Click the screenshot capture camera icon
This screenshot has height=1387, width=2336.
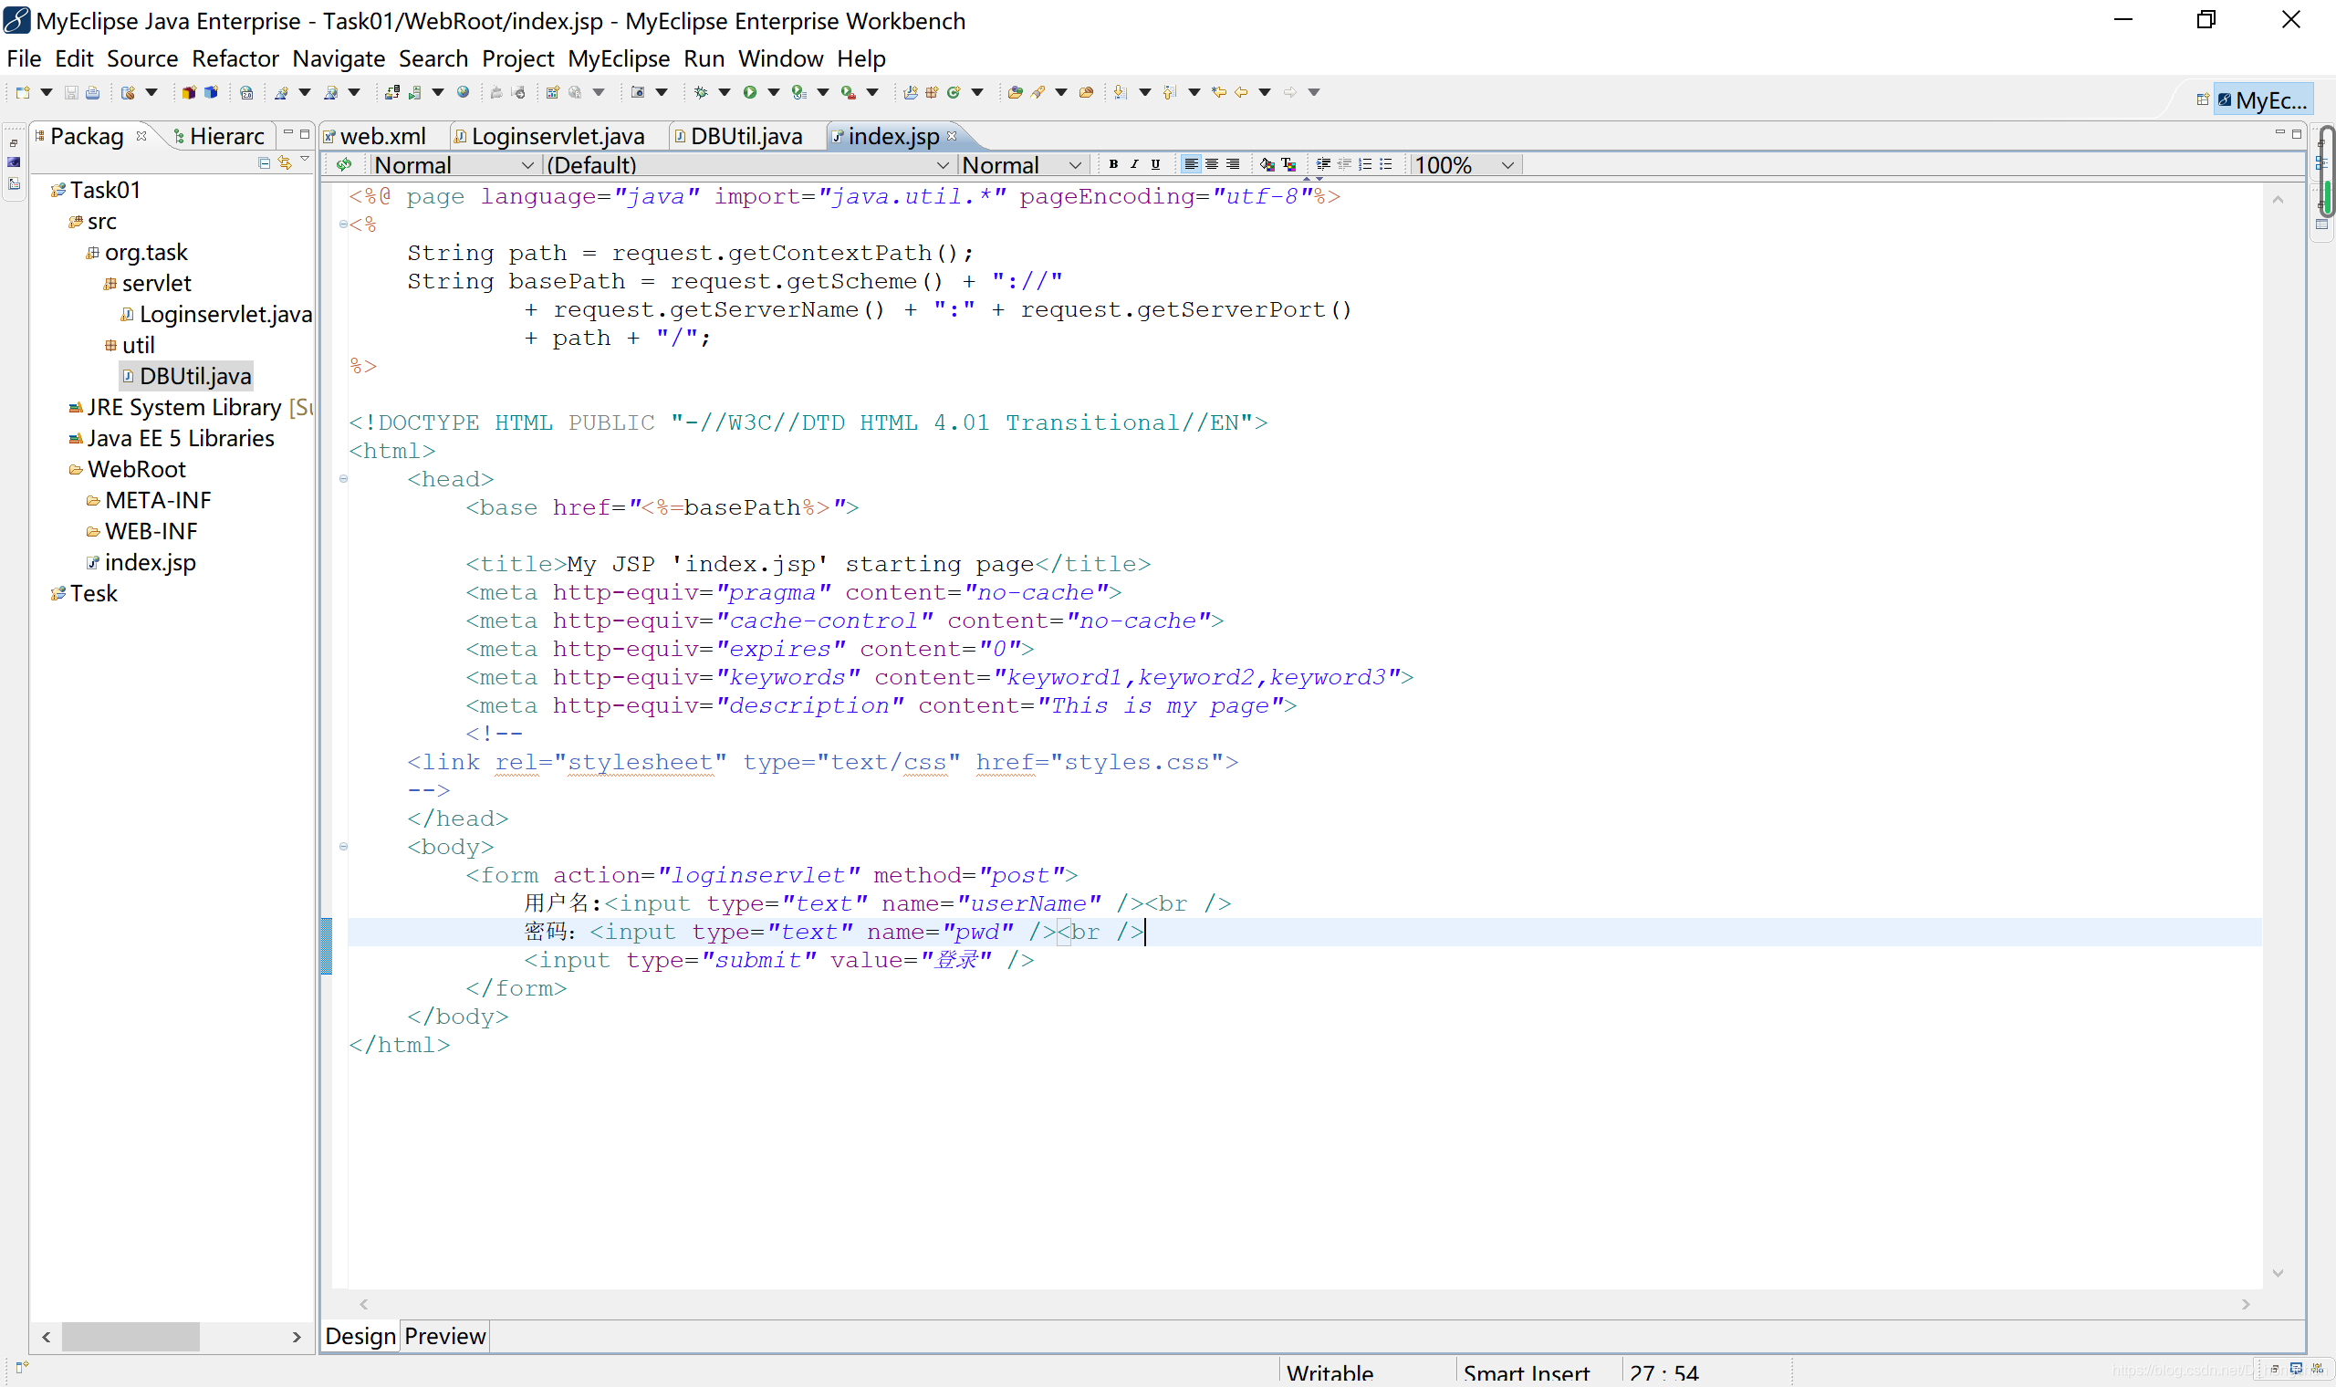[x=637, y=92]
